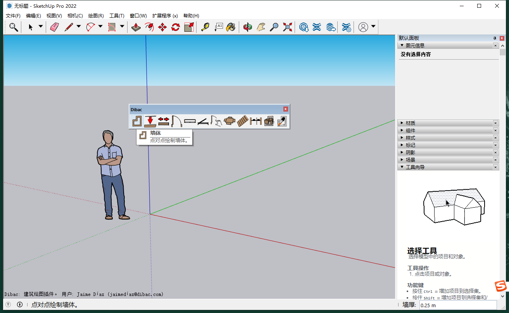Image resolution: width=509 pixels, height=313 pixels.
Task: Pick the Tape Measure tool
Action: coord(205,27)
